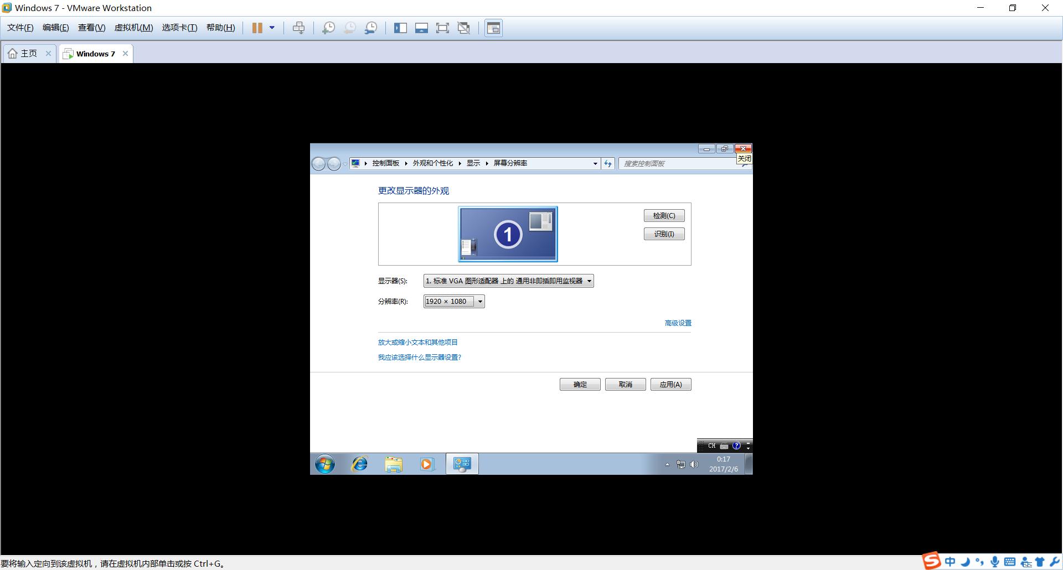Click the 应用(A) button
This screenshot has width=1063, height=570.
[x=670, y=384]
